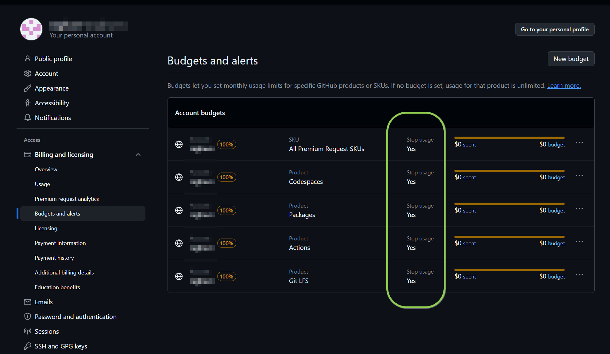The width and height of the screenshot is (610, 354).
Task: Click the Your personal account label
Action: tap(81, 35)
